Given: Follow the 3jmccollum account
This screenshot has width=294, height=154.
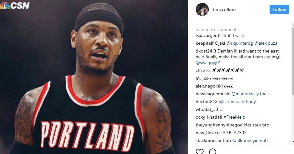Looking at the screenshot, I should [279, 9].
